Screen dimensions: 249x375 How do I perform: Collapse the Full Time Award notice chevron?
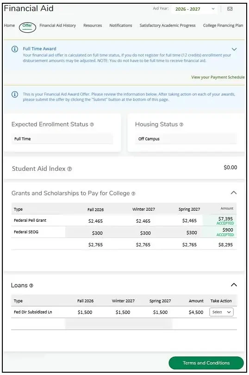234,49
